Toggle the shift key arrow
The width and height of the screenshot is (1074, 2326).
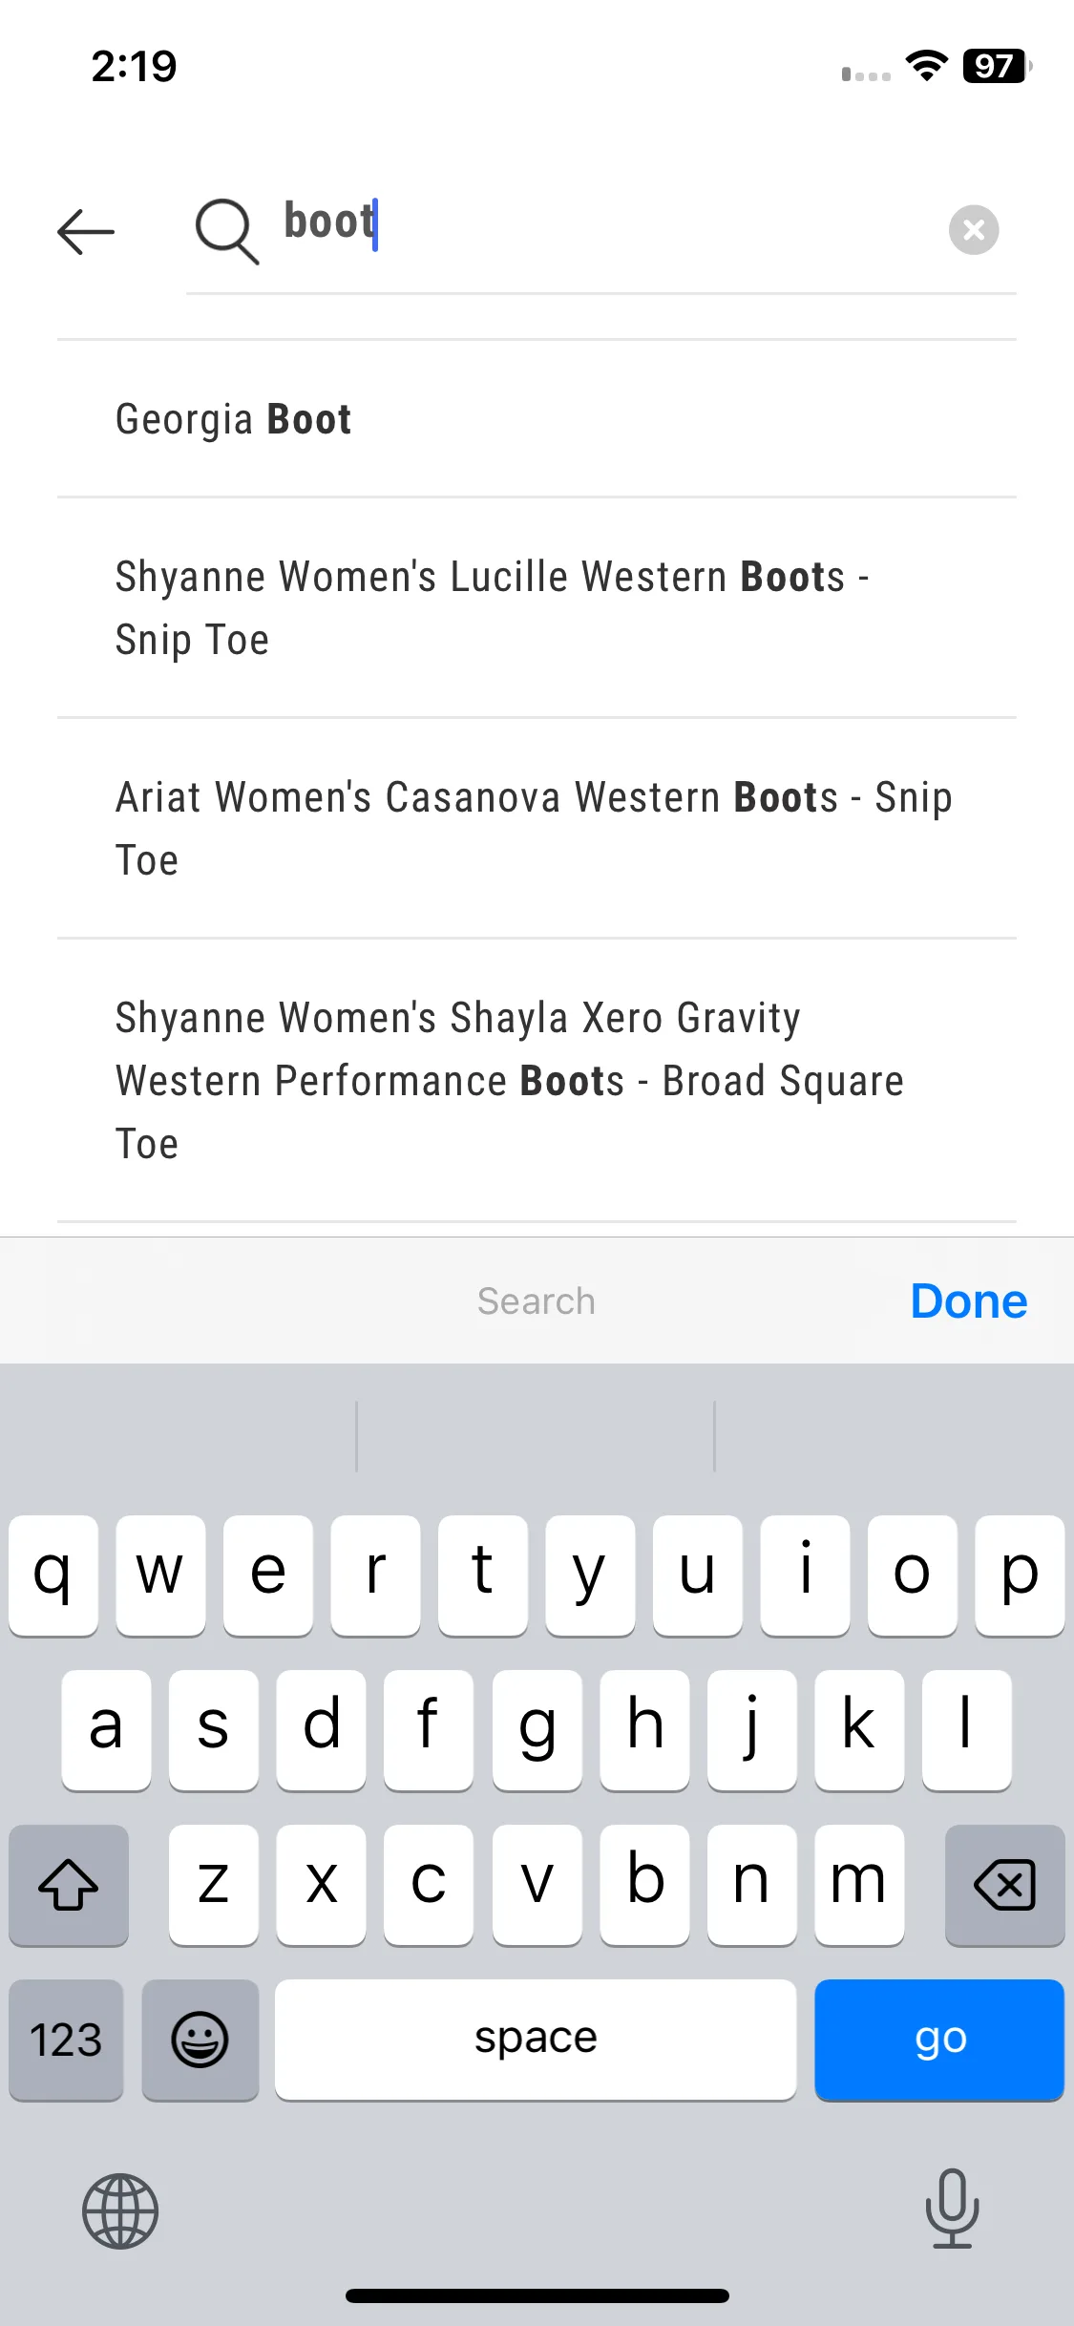[x=69, y=1885]
